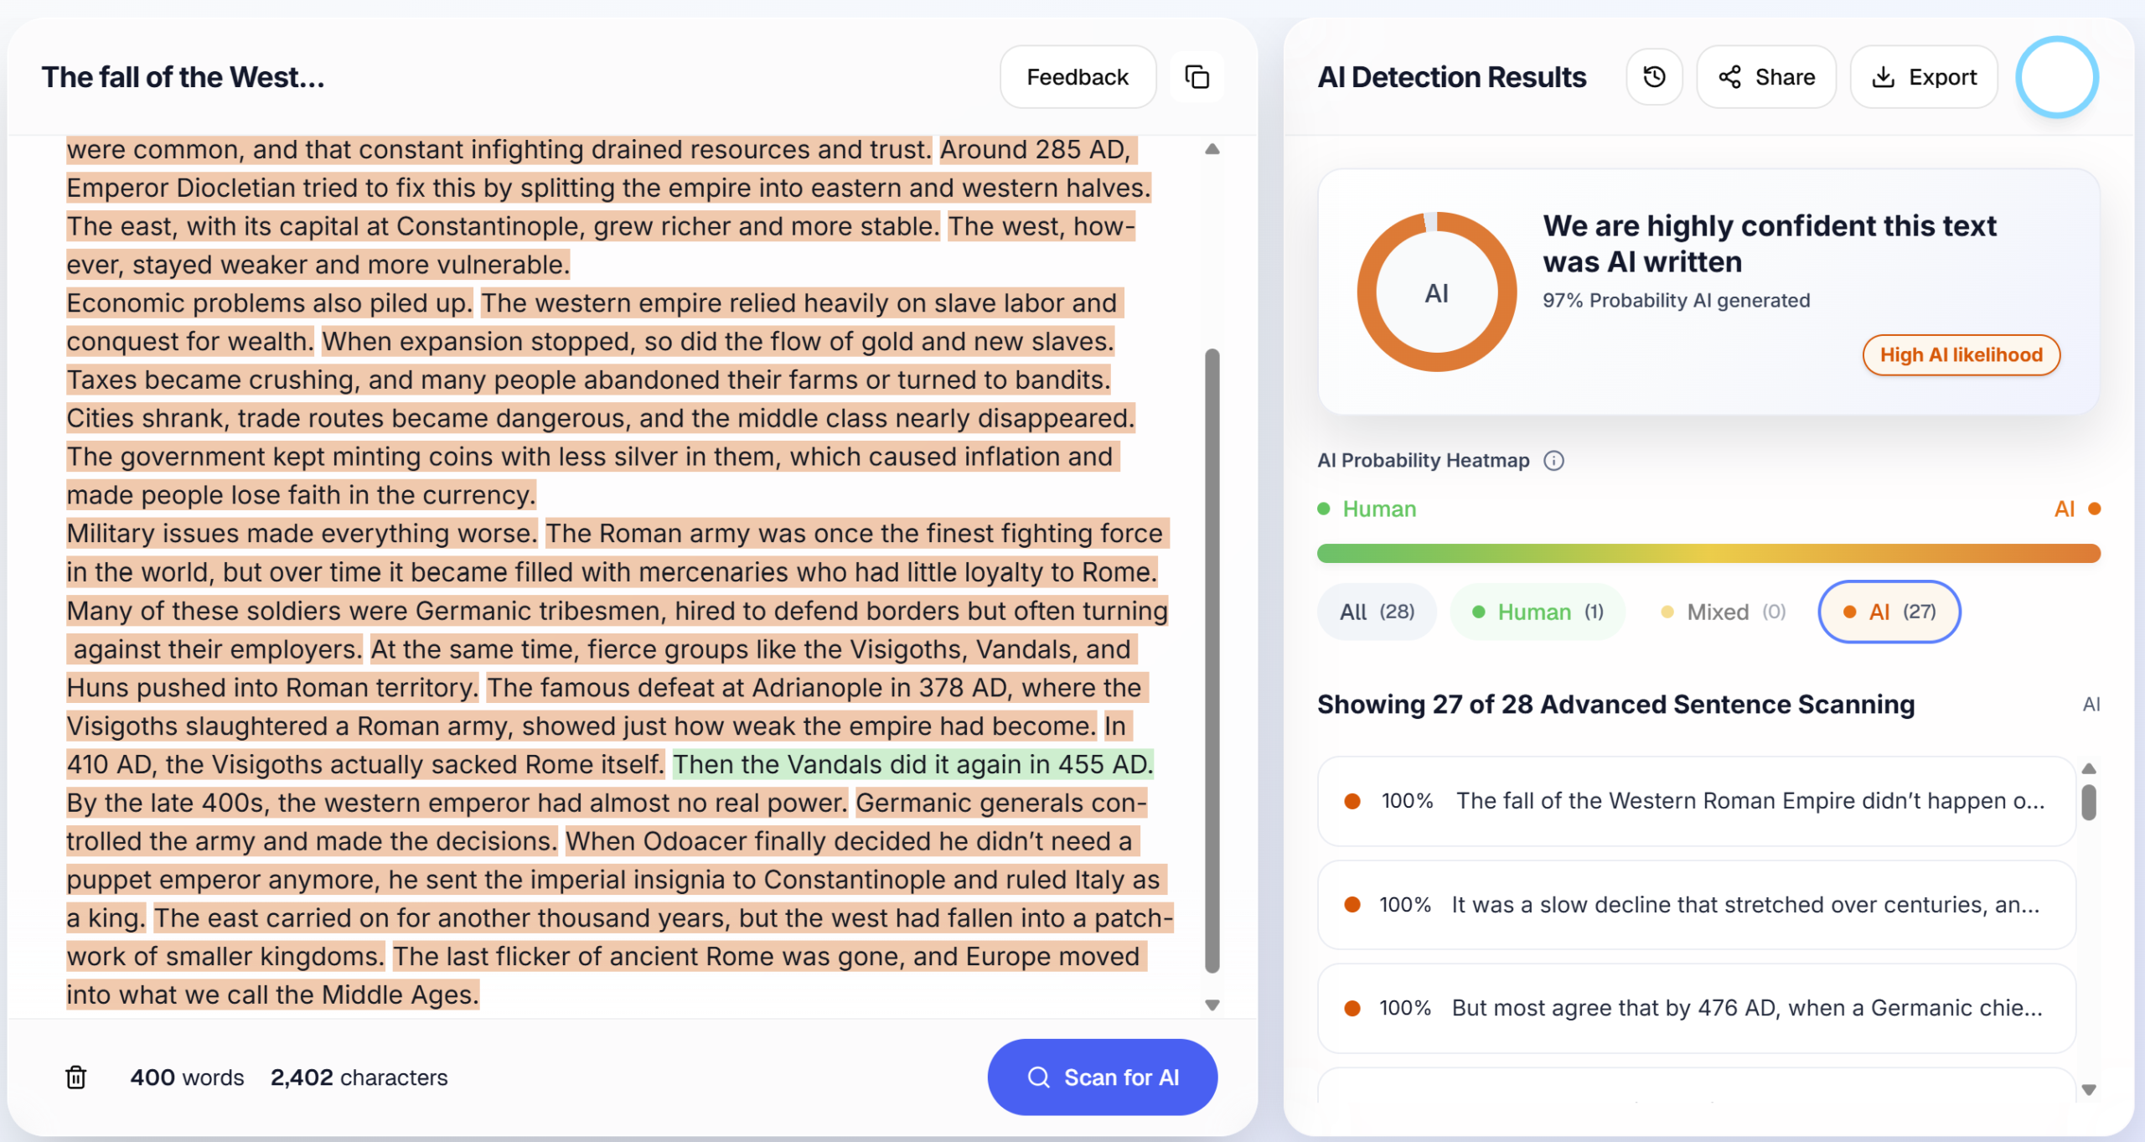Viewport: 2145px width, 1142px height.
Task: Click the Scan for AI button
Action: [1102, 1077]
